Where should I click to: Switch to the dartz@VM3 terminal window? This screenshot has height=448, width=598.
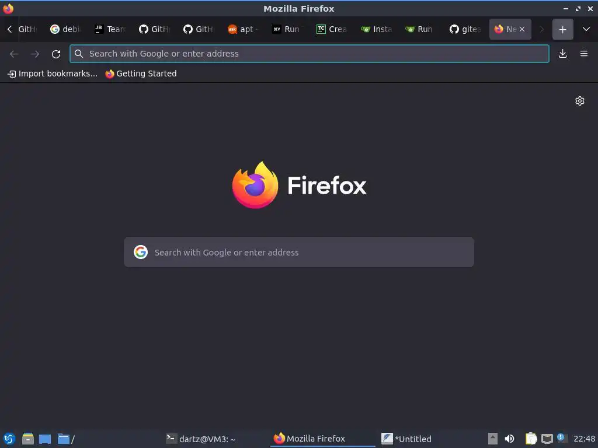click(x=201, y=439)
